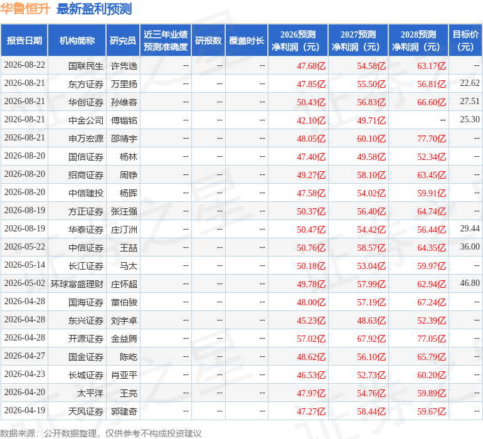Click the 近三年业绩预测准确度 column header
Screen dimensions: 483x439
pyautogui.click(x=166, y=40)
